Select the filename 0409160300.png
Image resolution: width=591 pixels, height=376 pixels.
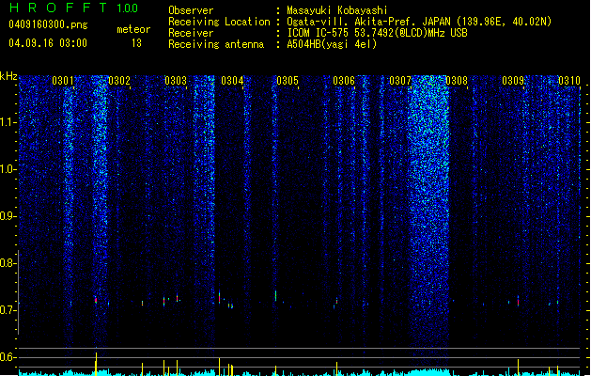[48, 24]
